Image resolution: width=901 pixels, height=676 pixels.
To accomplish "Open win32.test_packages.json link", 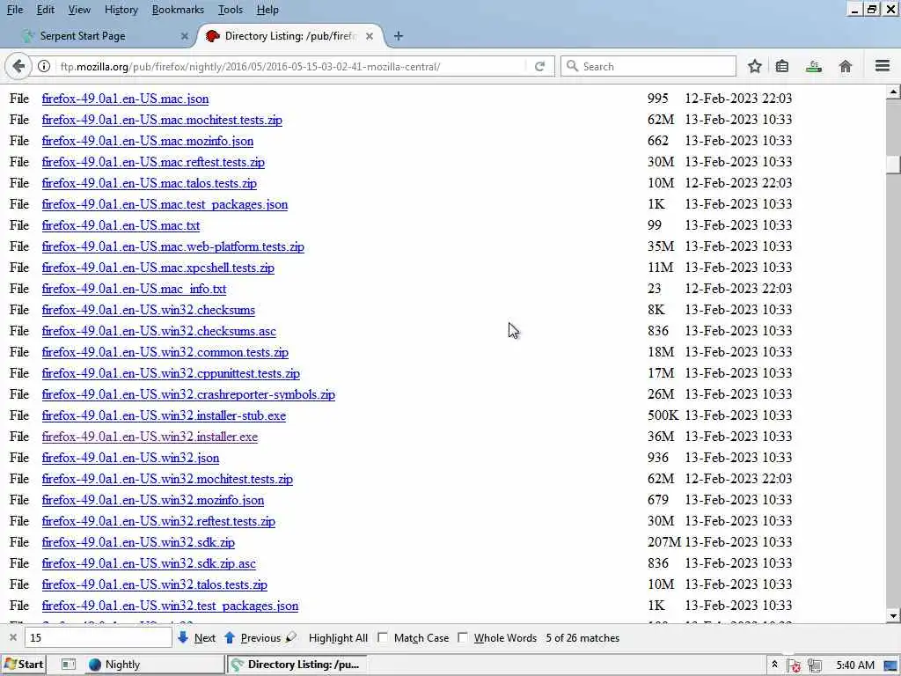I will pyautogui.click(x=170, y=606).
